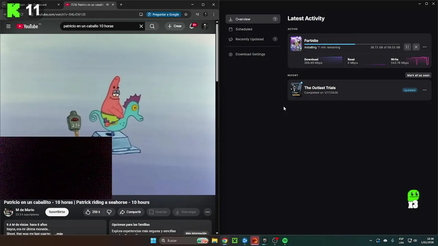The height and width of the screenshot is (246, 438).
Task: Open Minecraft creeper icon on taskbar
Action: 235,241
